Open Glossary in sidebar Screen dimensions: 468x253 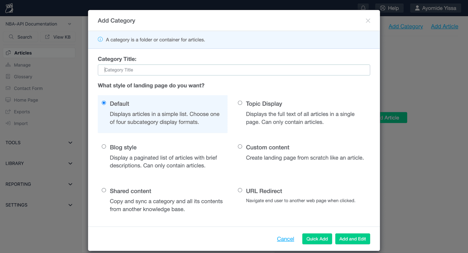point(23,77)
